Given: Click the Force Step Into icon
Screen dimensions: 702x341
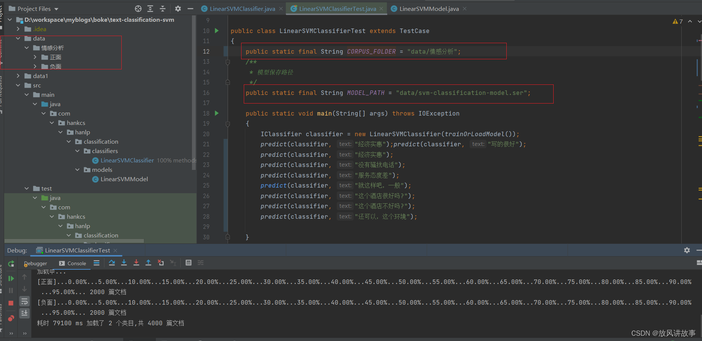Looking at the screenshot, I should click(136, 263).
